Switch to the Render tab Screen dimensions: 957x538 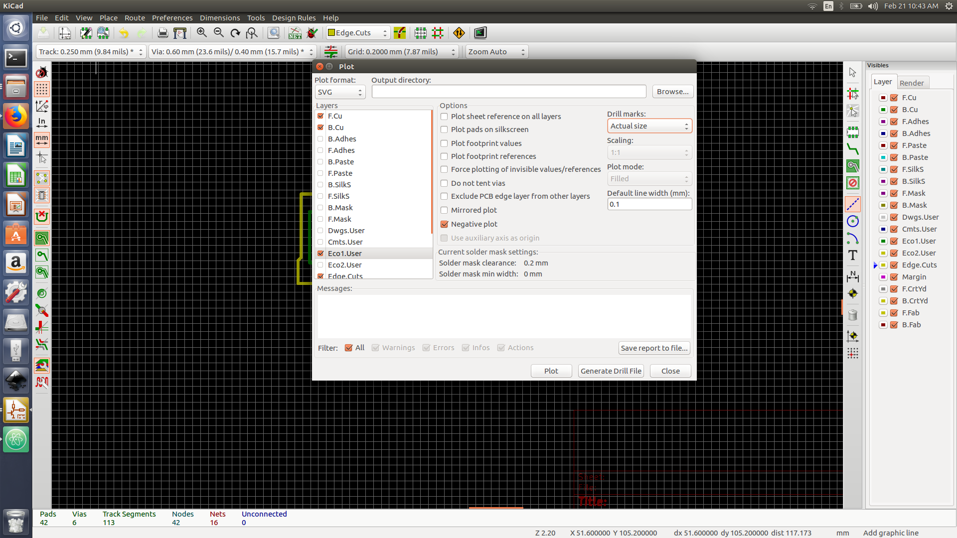pyautogui.click(x=912, y=83)
